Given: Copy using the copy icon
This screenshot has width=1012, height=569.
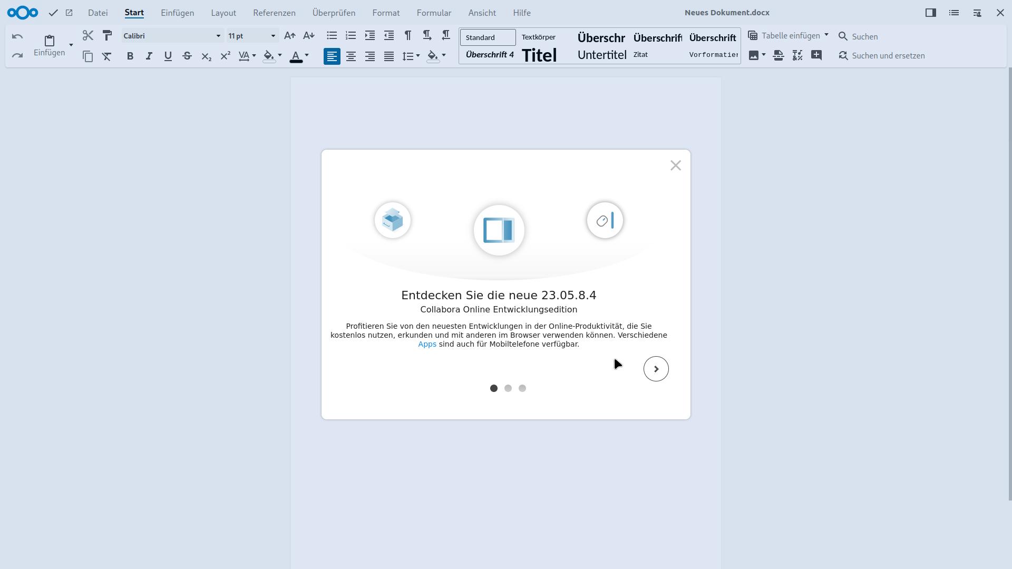Looking at the screenshot, I should (x=88, y=56).
